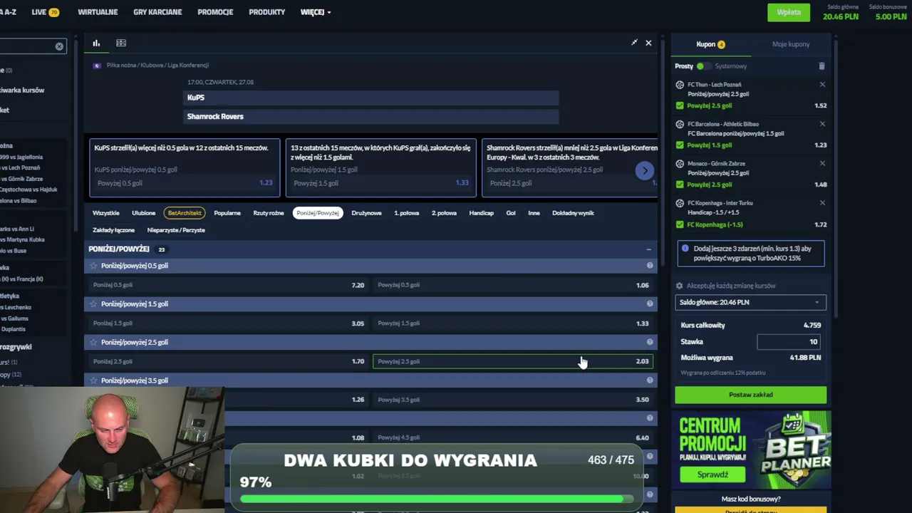Screen dimensions: 912x513
Task: Toggle the Prosty / Systemowy coupon switch
Action: [703, 66]
